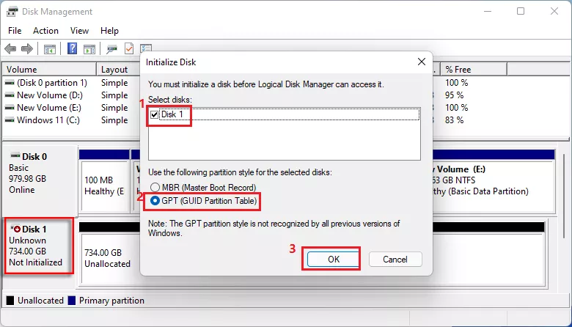Screen dimensions: 572x327
Task: Open the File menu
Action: point(15,31)
